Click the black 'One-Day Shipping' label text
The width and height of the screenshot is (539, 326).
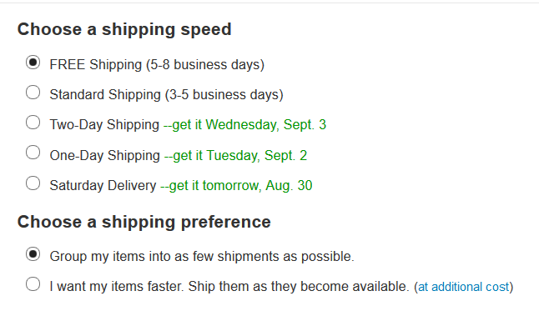point(105,156)
